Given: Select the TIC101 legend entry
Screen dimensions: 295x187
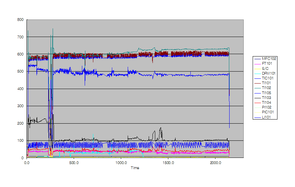Looking at the screenshot, I should (x=264, y=78).
